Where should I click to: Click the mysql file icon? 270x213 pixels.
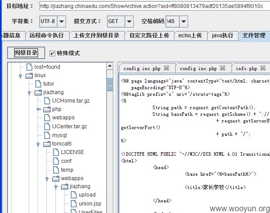click(x=47, y=135)
